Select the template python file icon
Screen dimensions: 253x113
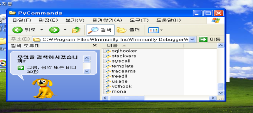(x=107, y=66)
